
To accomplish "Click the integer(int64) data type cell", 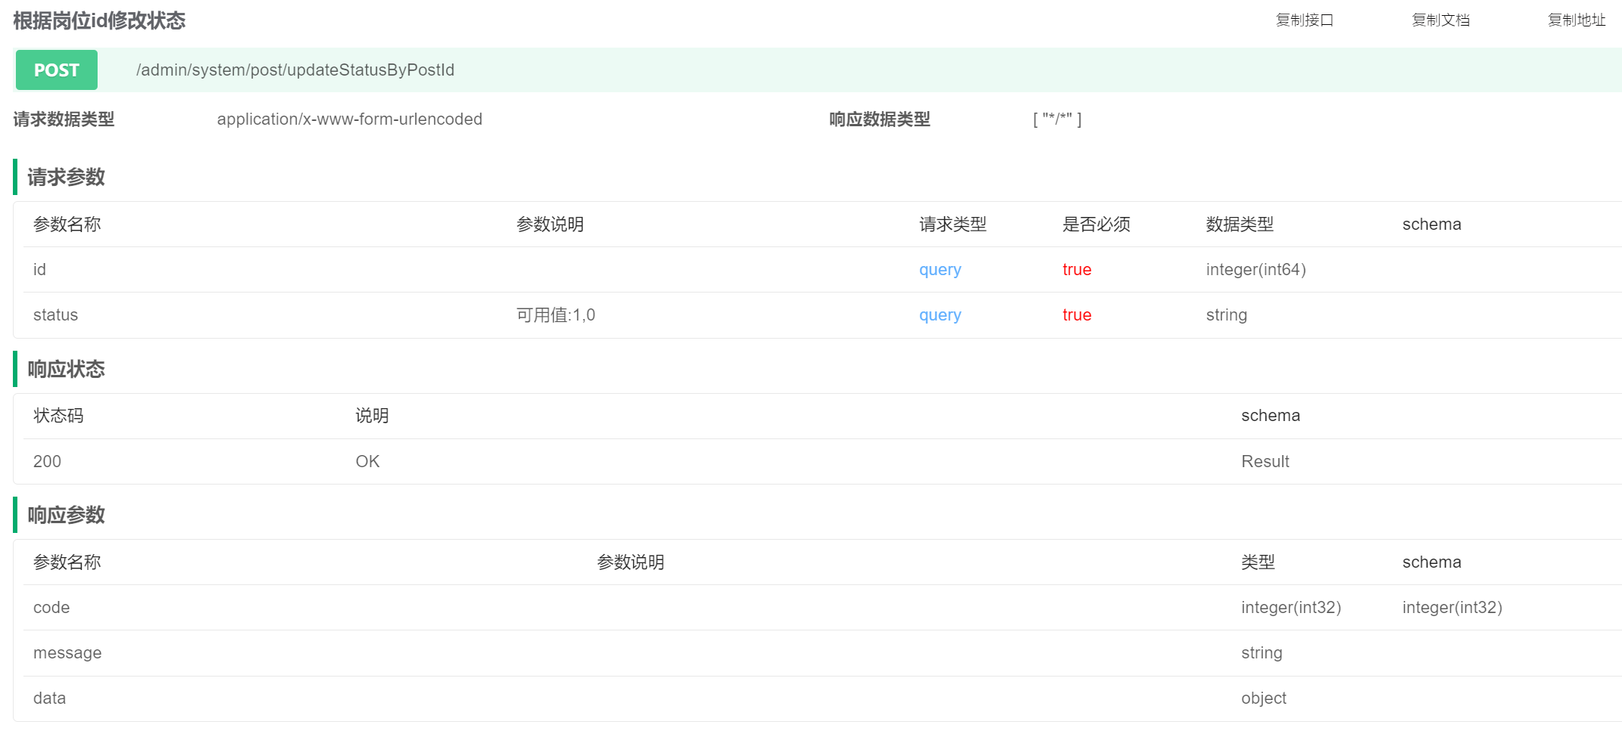I will [1256, 270].
